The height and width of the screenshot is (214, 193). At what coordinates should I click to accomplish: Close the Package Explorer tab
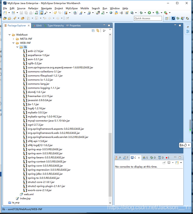[29, 25]
